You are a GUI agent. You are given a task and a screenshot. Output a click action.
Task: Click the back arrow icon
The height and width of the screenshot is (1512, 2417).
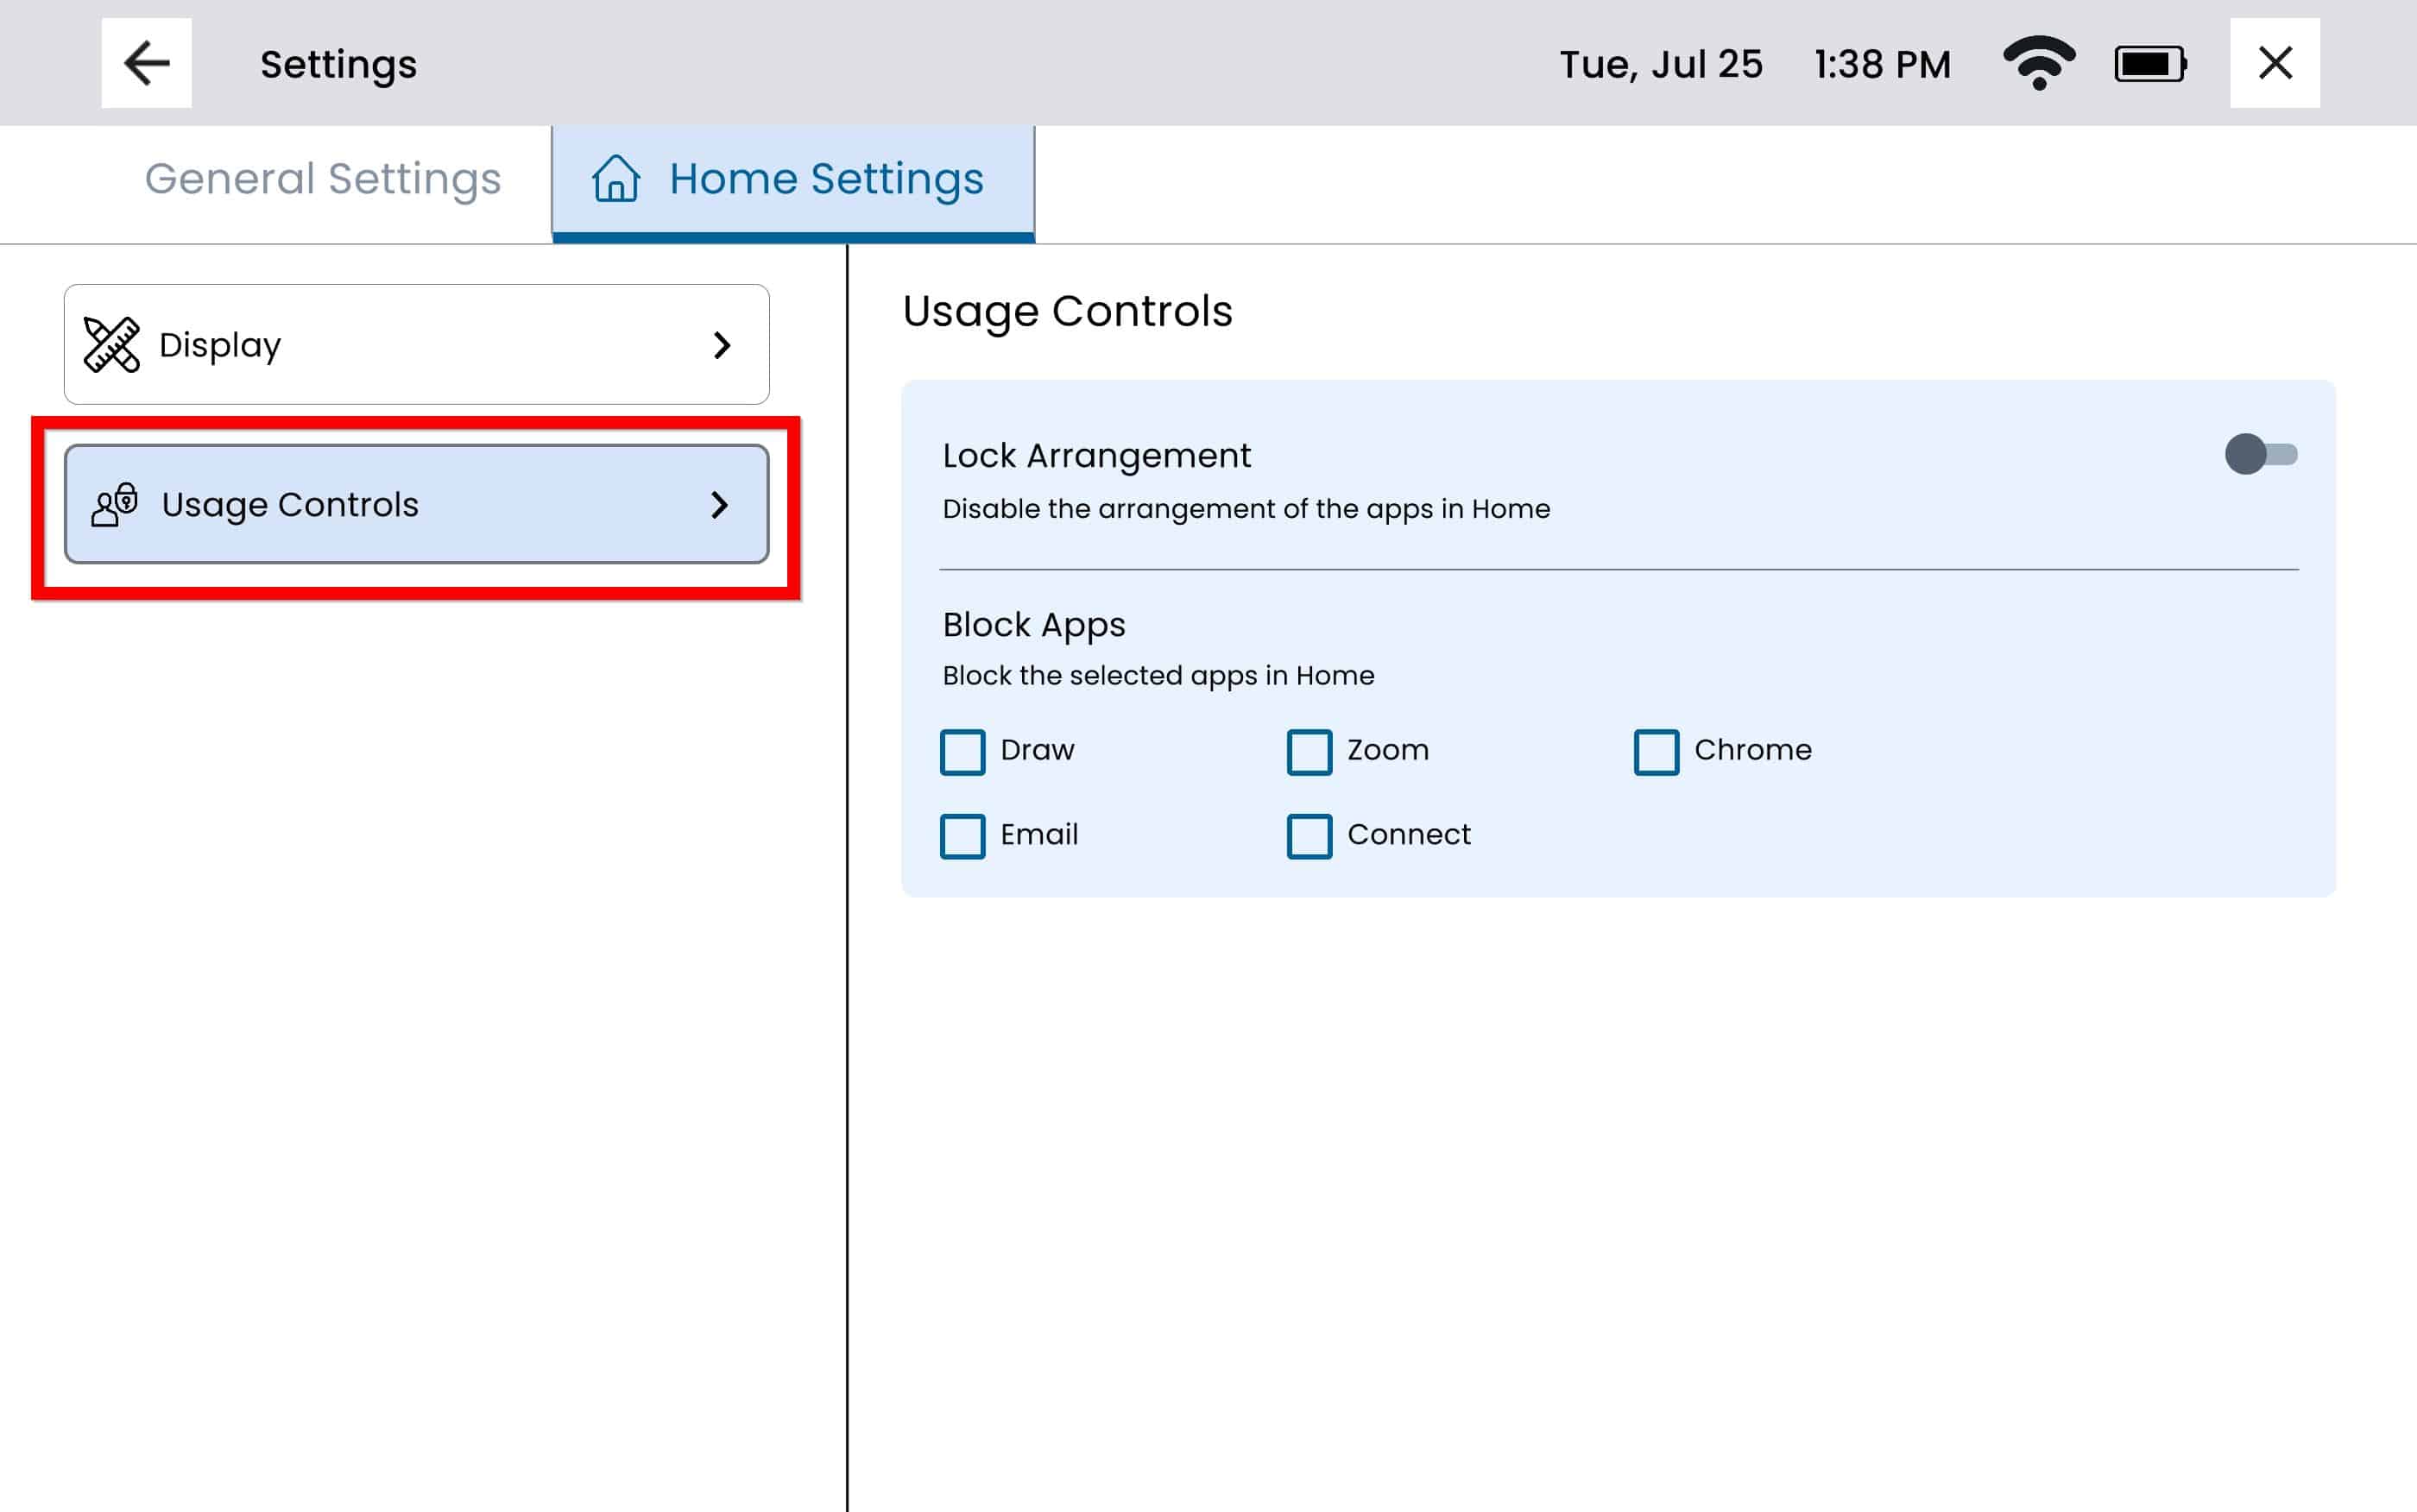point(146,63)
